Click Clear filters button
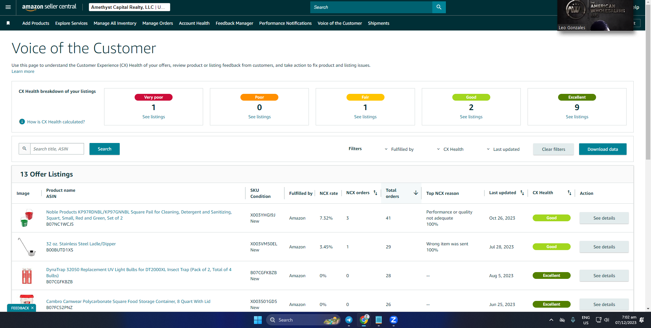 553,149
